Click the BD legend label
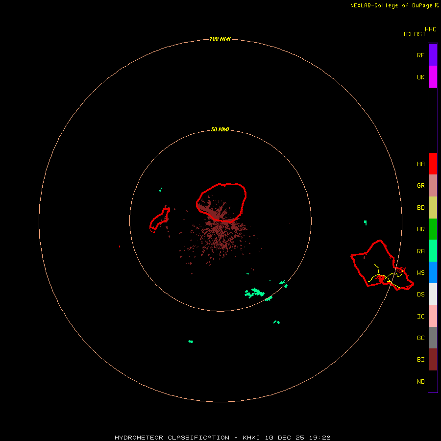Image resolution: width=441 pixels, height=441 pixels. (x=420, y=208)
